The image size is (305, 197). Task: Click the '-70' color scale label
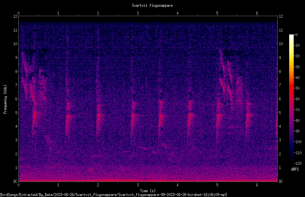tap(297, 110)
